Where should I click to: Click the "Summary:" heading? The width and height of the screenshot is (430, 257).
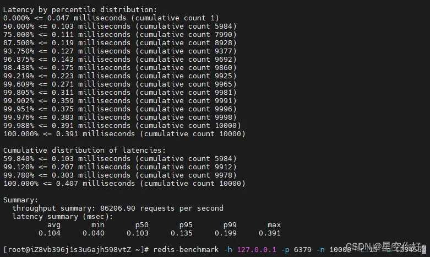click(x=20, y=200)
